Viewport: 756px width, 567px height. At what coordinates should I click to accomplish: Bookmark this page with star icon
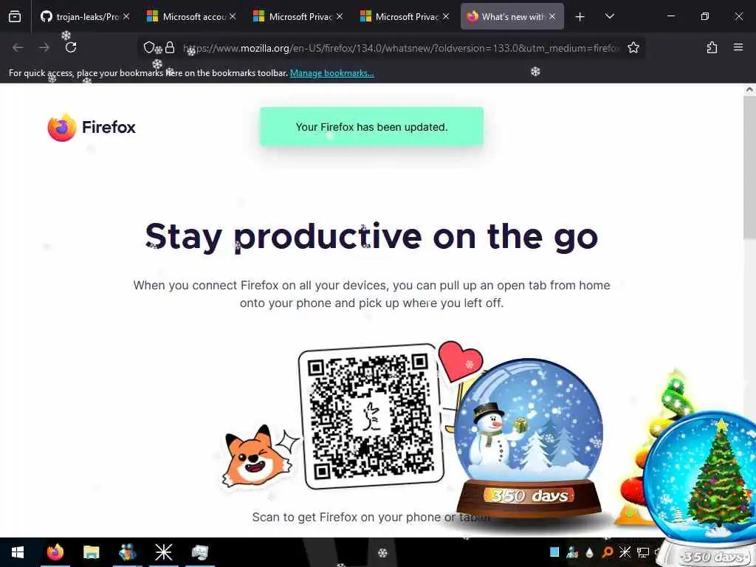pyautogui.click(x=633, y=47)
